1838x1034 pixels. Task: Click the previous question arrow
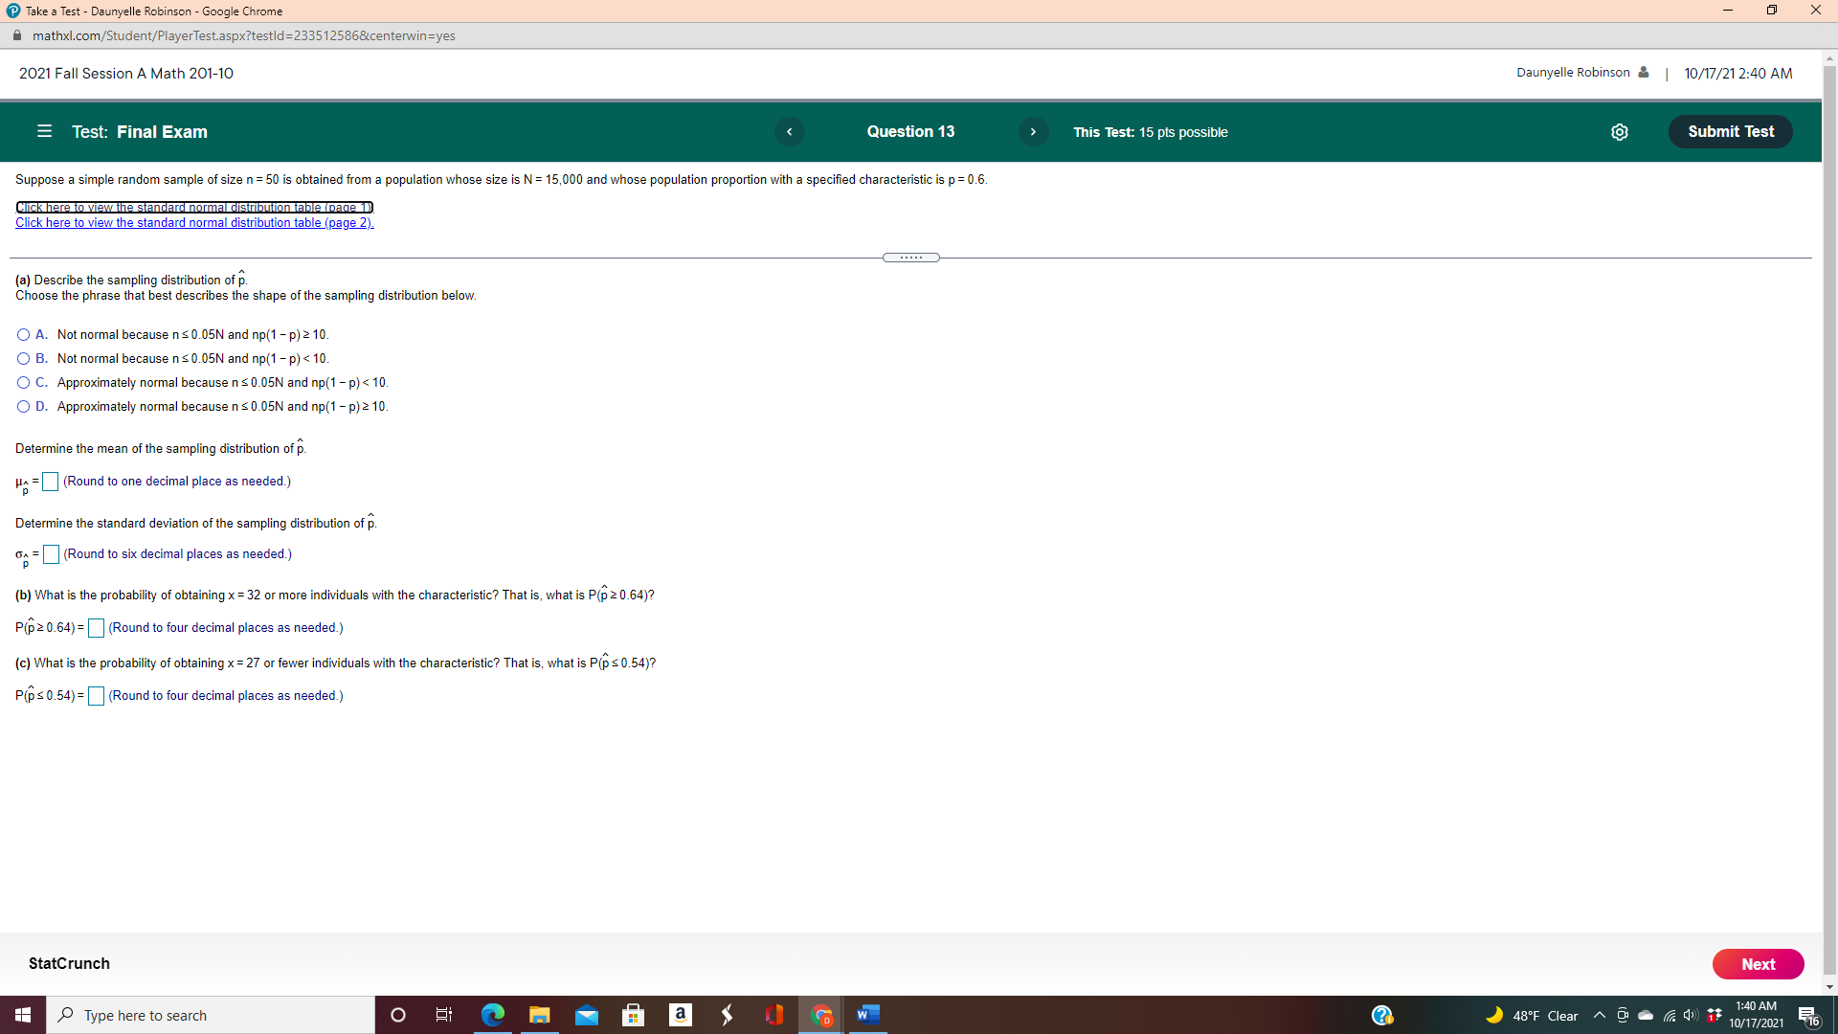click(789, 131)
